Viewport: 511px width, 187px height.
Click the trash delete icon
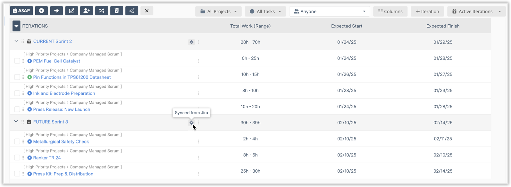click(117, 11)
